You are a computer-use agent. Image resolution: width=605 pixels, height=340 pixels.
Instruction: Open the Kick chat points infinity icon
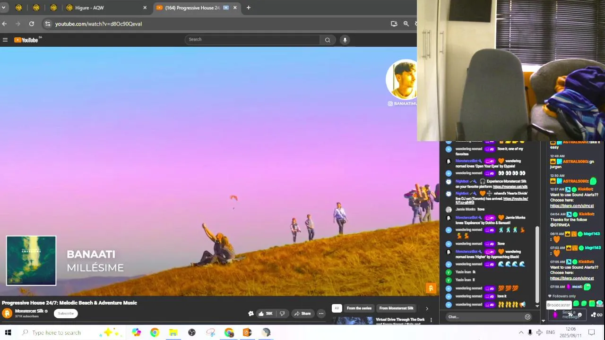tap(600, 315)
